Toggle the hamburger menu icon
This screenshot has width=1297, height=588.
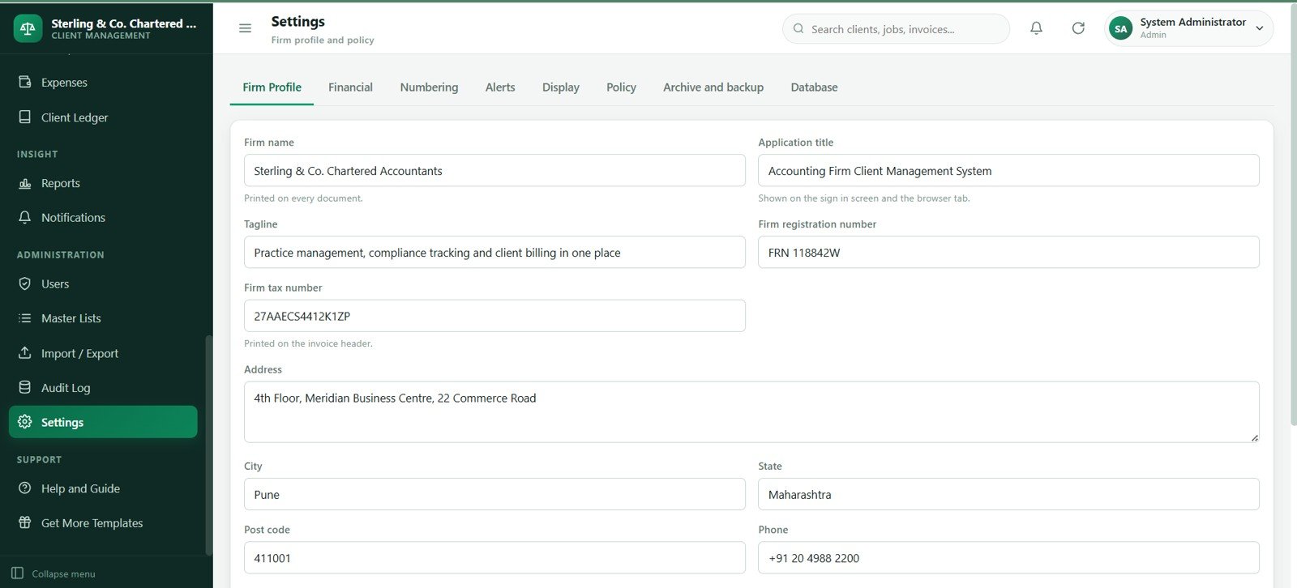pos(245,28)
